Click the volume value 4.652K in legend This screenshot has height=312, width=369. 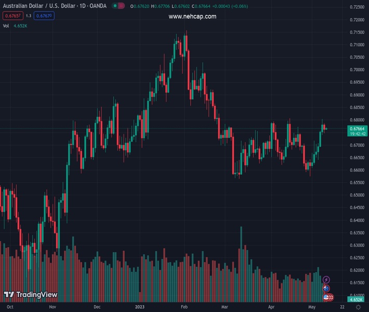22,25
